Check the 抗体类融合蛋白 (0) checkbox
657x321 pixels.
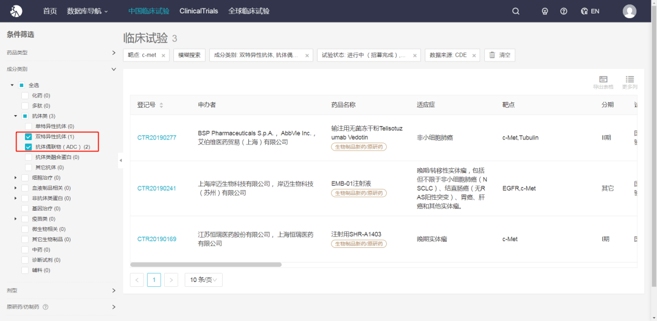[28, 157]
